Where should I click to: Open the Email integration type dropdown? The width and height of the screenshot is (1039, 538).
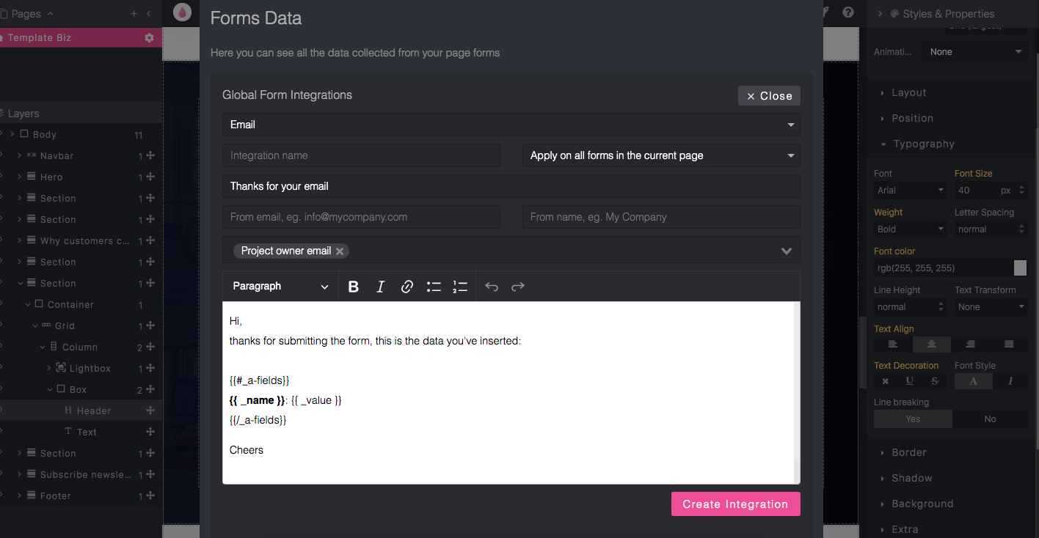pos(511,125)
